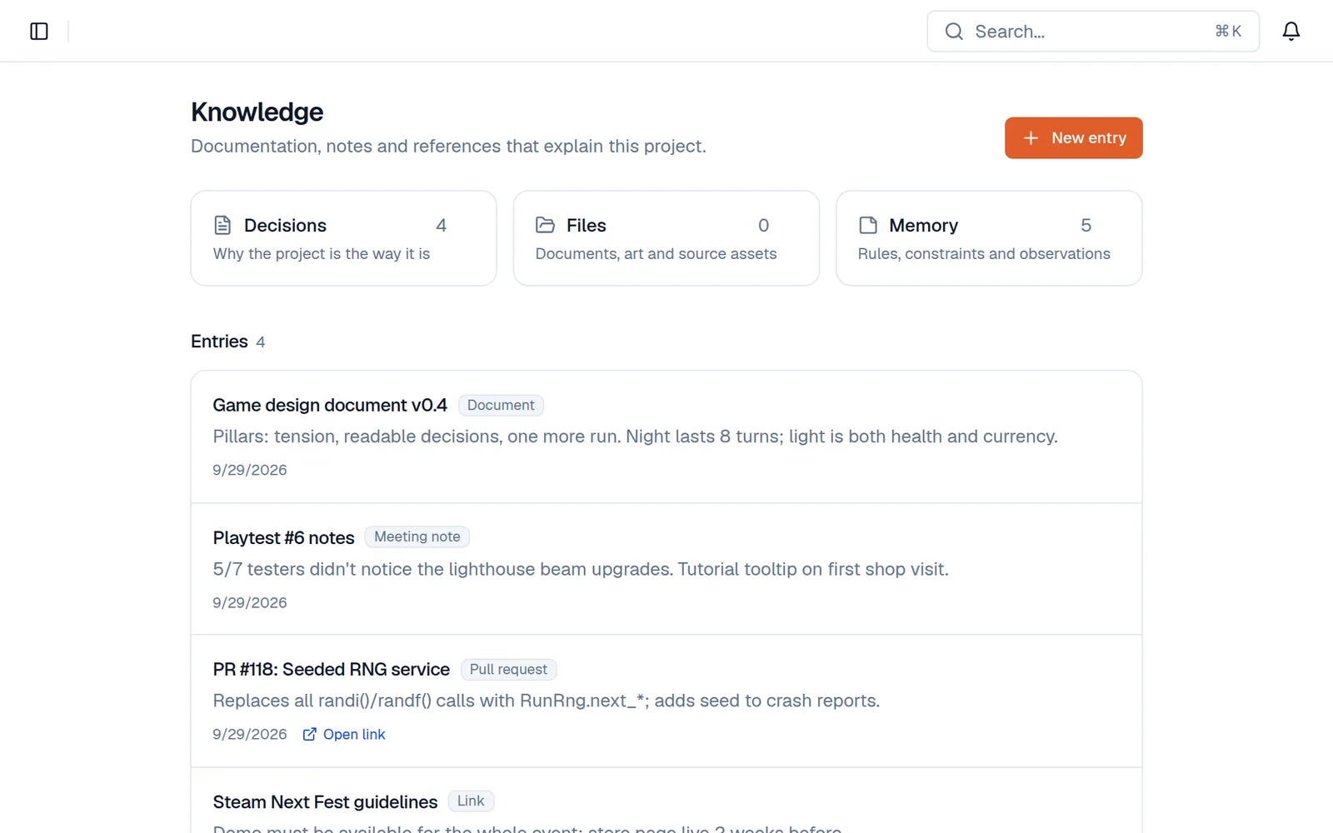1333x833 pixels.
Task: Create a New entry
Action: pyautogui.click(x=1073, y=138)
